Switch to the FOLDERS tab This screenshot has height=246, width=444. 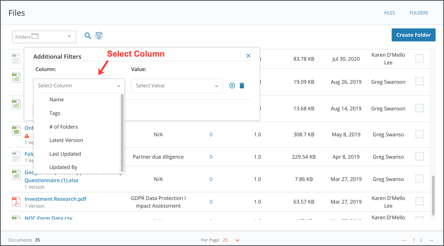click(x=419, y=13)
